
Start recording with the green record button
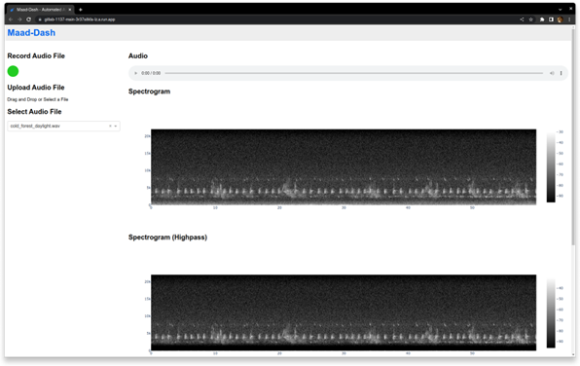(x=13, y=71)
